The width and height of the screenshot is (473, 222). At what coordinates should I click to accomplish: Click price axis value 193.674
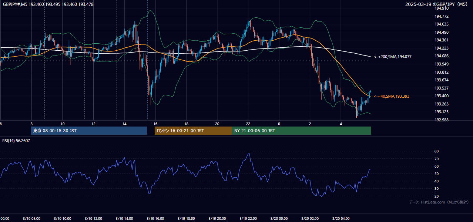442,80
